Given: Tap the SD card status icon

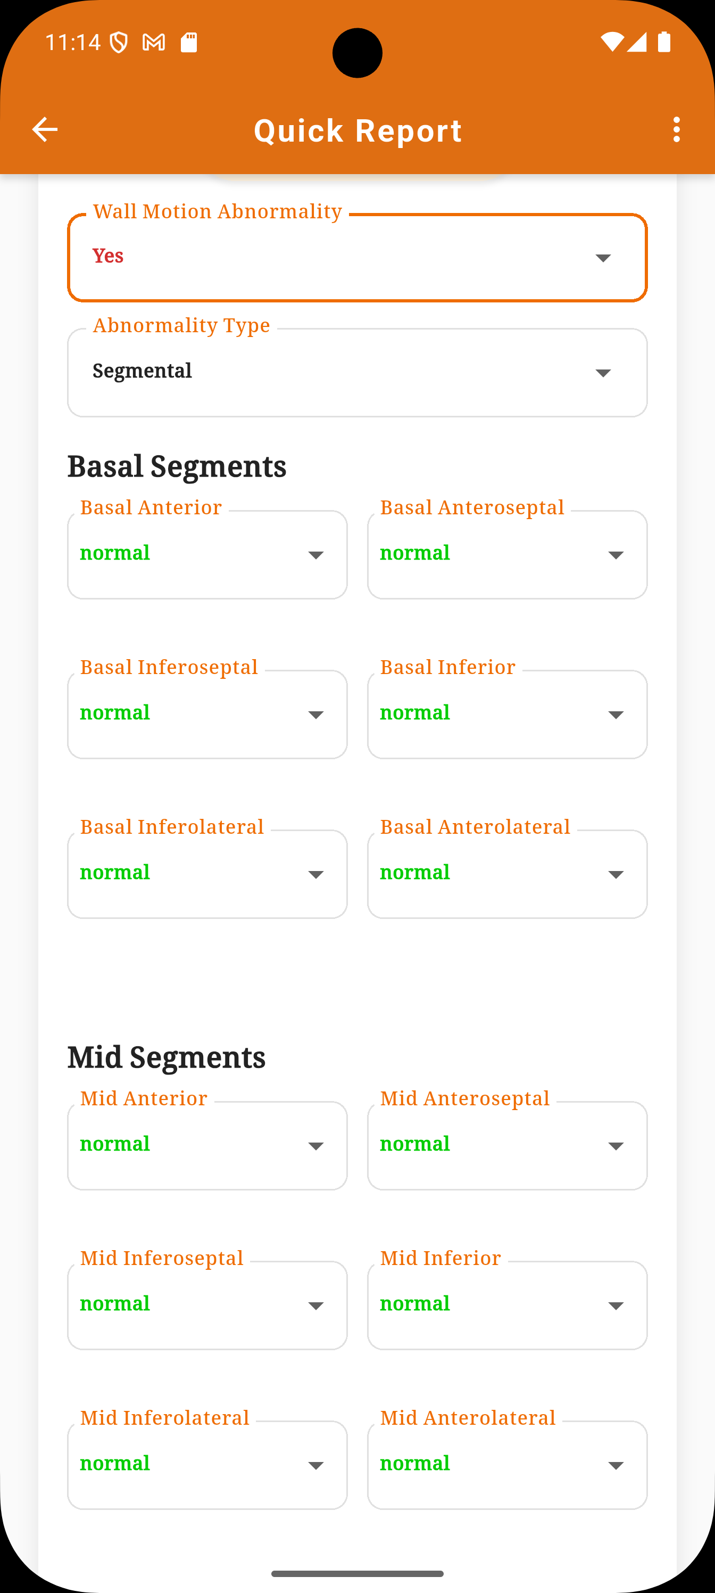Looking at the screenshot, I should [x=188, y=43].
